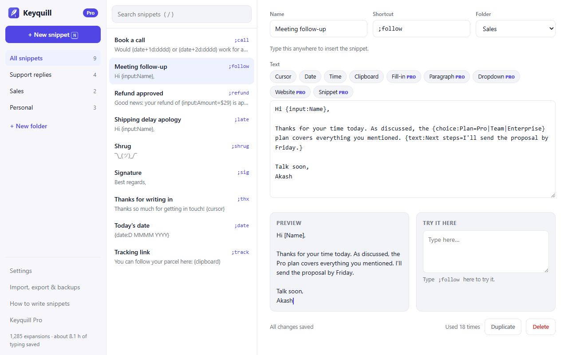Select the Signature snippet

click(x=181, y=177)
